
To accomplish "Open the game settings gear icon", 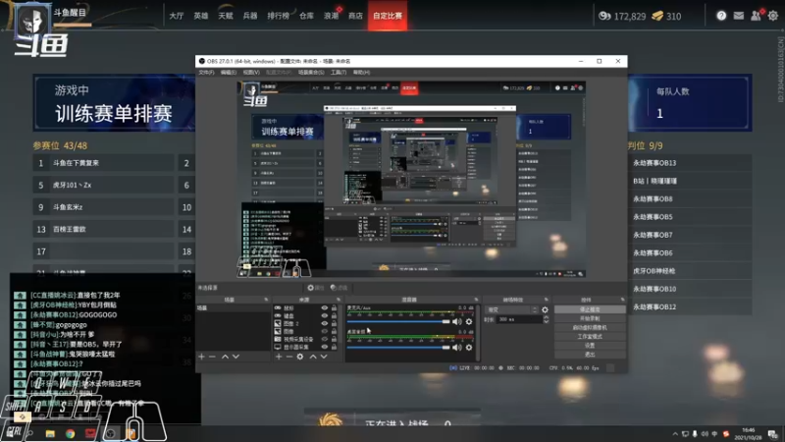I will point(773,16).
